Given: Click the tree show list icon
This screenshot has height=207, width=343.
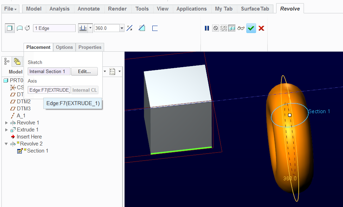Looking at the screenshot, I should coord(113,71).
